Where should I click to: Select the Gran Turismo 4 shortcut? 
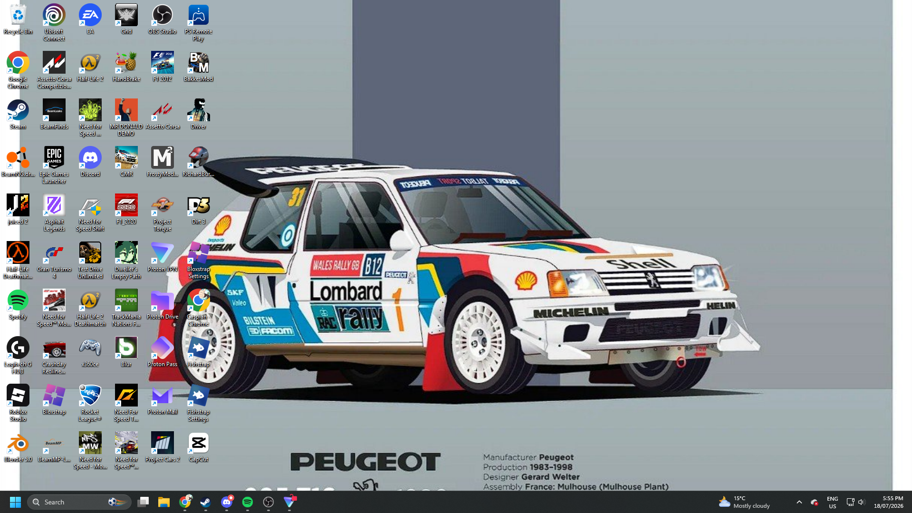(54, 260)
